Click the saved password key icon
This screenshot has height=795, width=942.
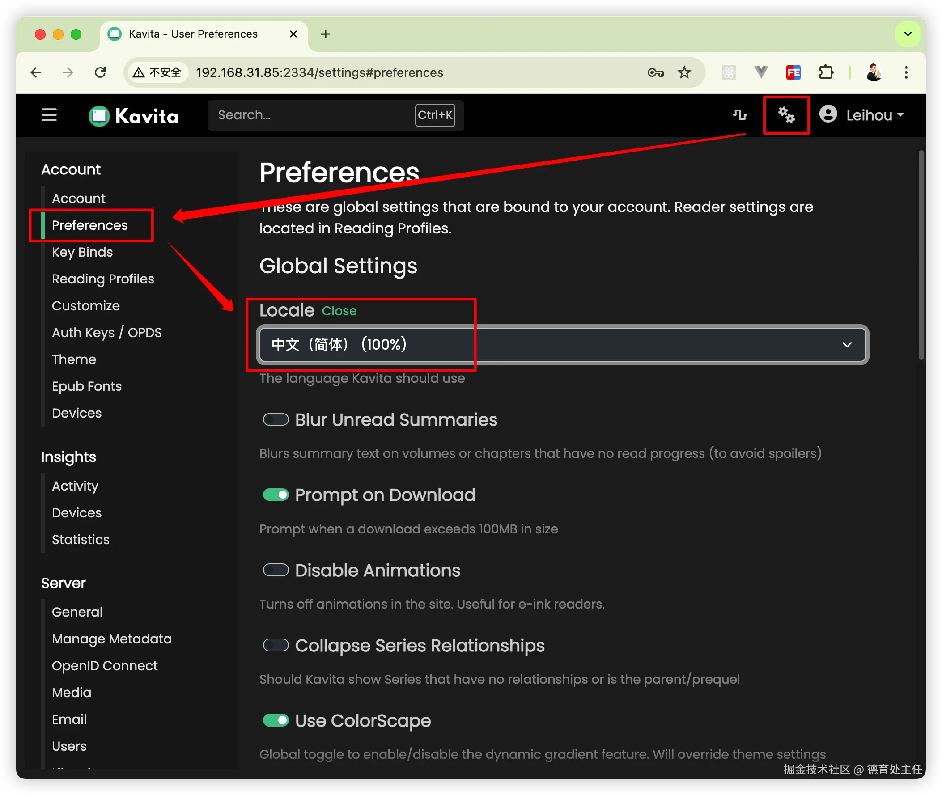click(x=655, y=72)
